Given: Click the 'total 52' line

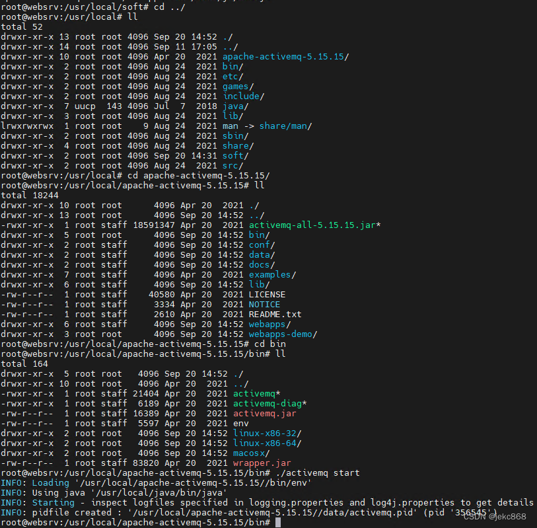Looking at the screenshot, I should (x=22, y=27).
